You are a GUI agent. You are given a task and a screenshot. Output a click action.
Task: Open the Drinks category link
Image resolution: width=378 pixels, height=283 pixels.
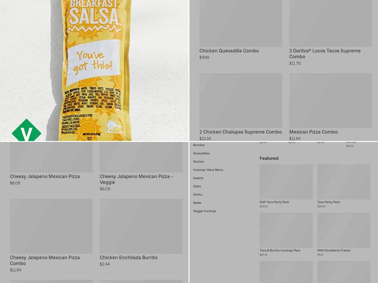coord(198,194)
